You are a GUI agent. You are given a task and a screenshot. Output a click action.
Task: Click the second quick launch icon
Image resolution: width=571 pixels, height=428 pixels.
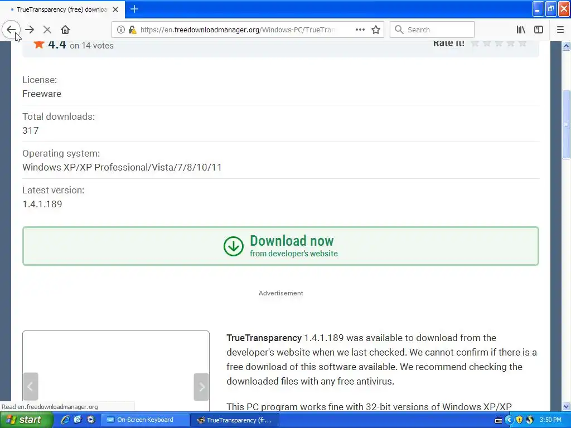tap(78, 420)
